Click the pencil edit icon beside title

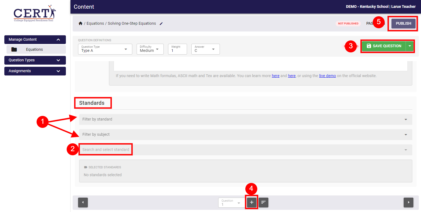click(161, 24)
